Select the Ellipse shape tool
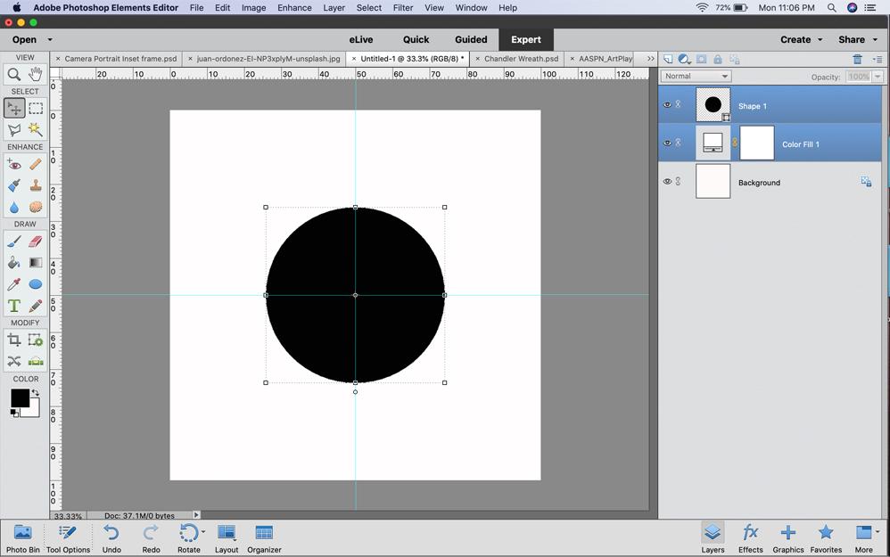890x557 pixels. (x=36, y=284)
